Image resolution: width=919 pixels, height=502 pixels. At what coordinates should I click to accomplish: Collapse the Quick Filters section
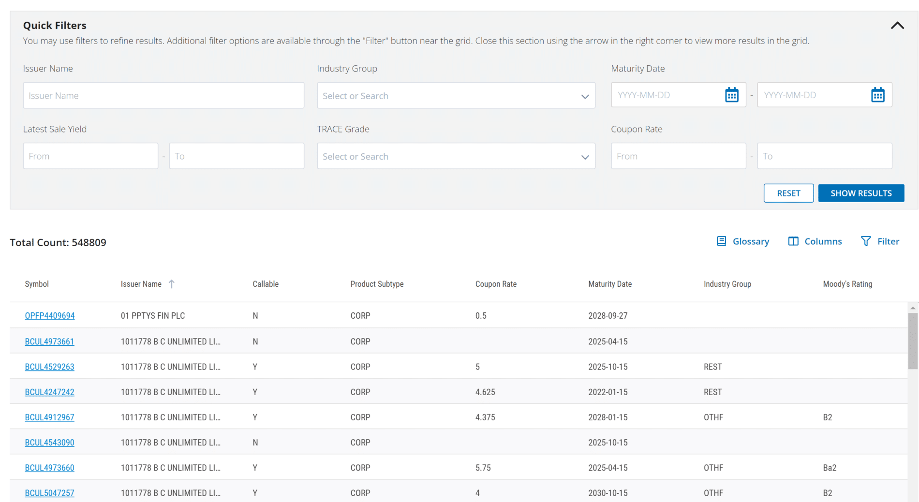[897, 26]
